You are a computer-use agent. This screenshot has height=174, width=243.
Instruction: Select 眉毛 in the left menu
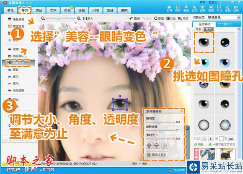pos(13,83)
